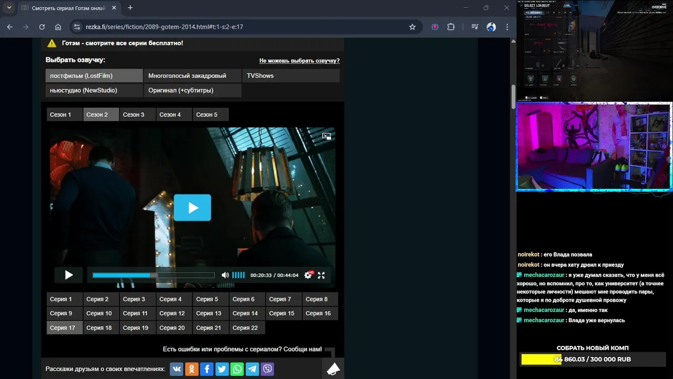
Task: Open the Chrome profile avatar
Action: 491,27
